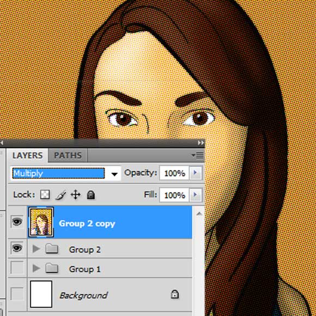Open the Multiply blend mode dropdown
316x316 pixels.
click(65, 173)
